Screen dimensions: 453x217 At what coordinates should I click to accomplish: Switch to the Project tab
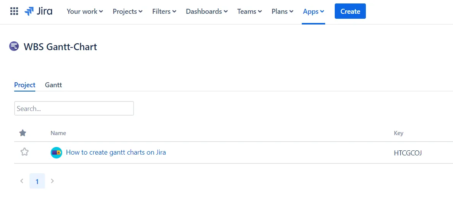(25, 85)
